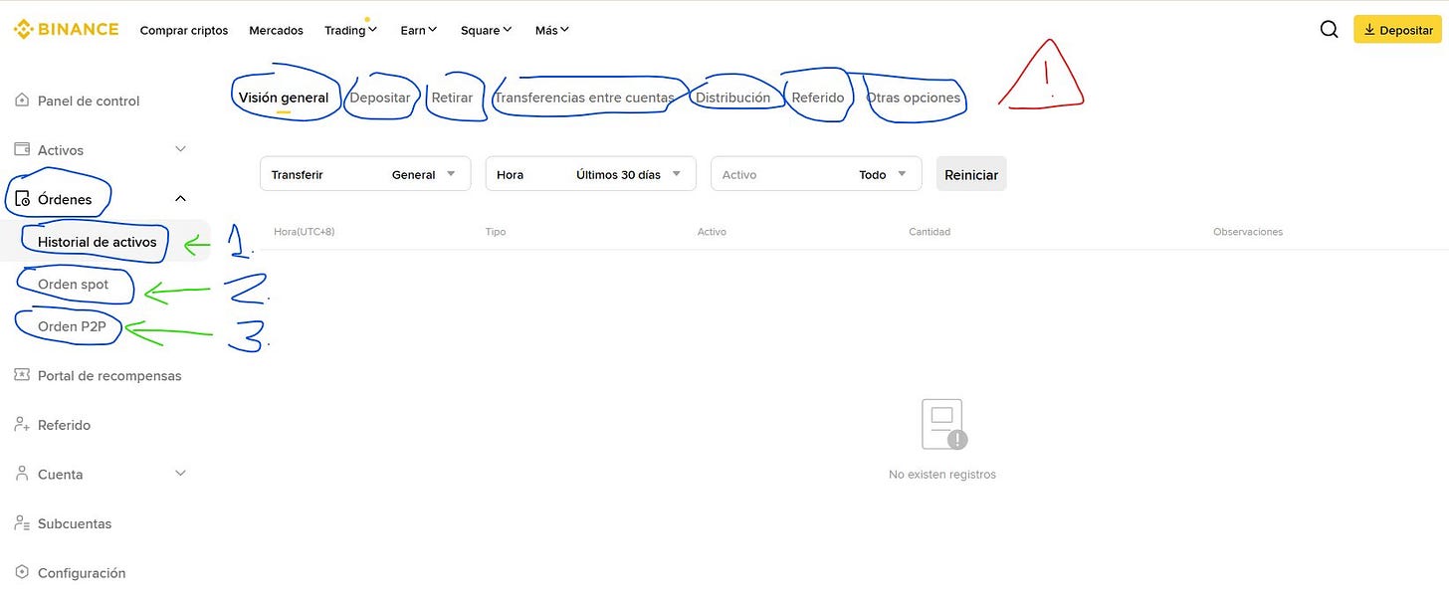Click the Activos wallet icon
1449x606 pixels.
(x=22, y=149)
